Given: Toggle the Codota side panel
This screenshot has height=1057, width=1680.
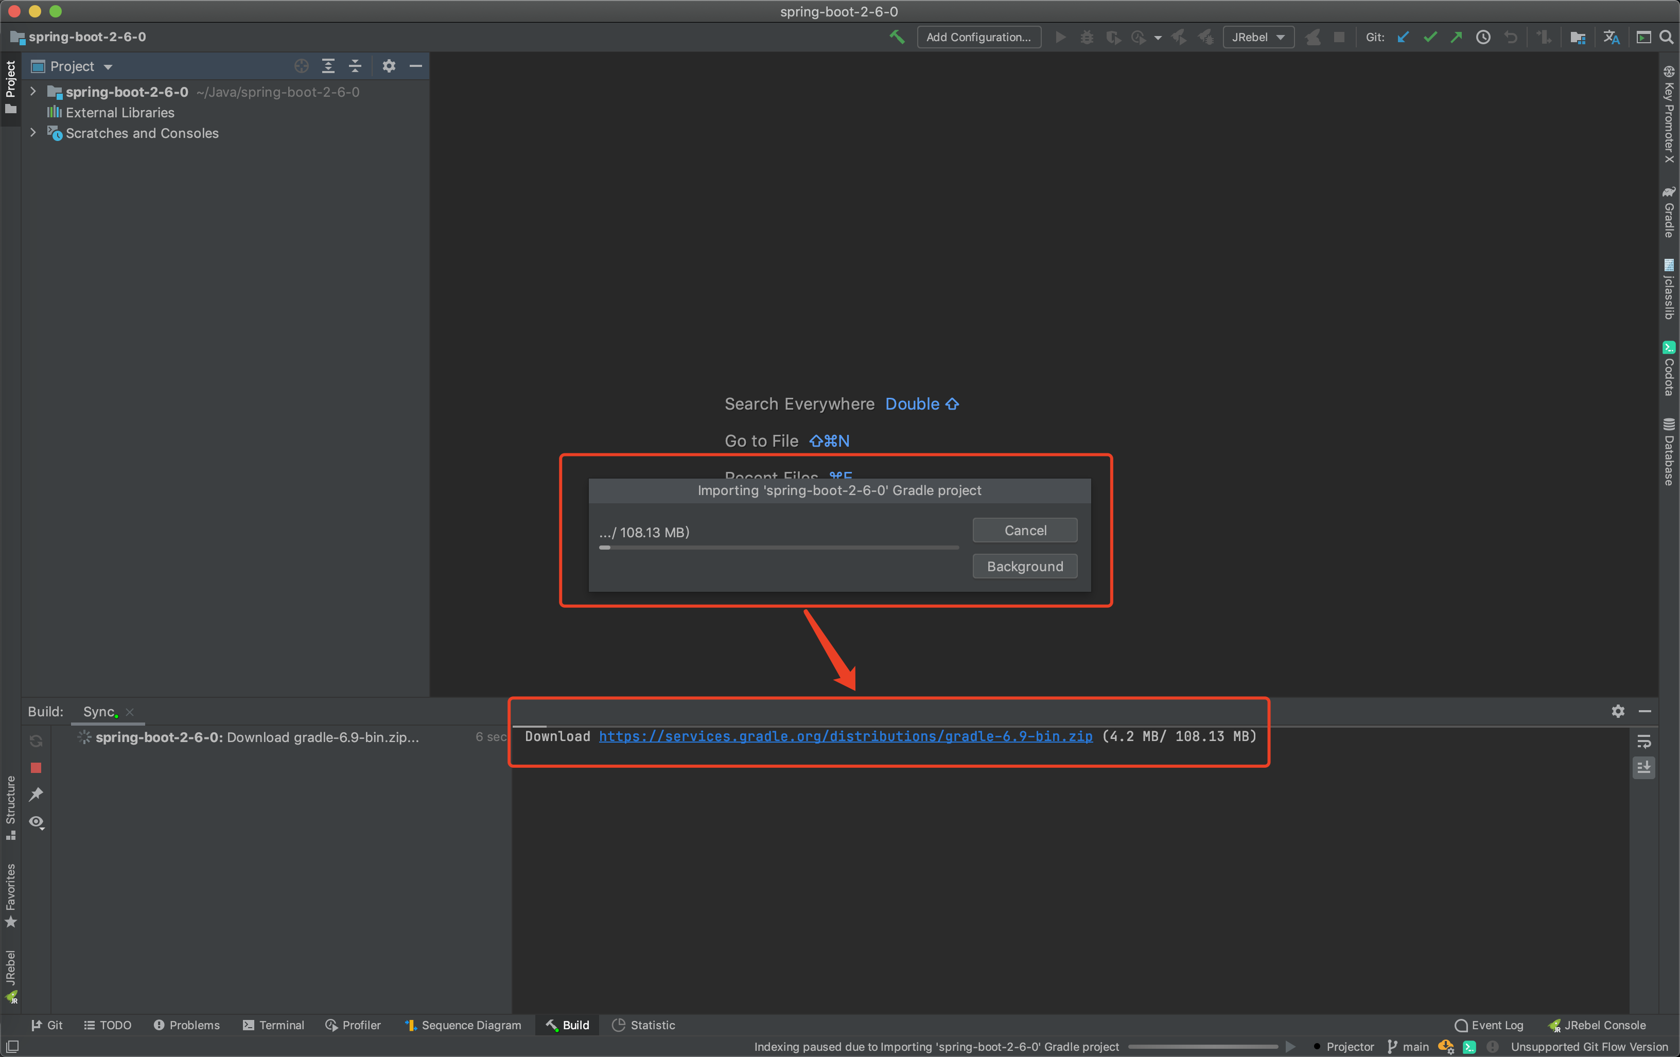Looking at the screenshot, I should point(1669,368).
